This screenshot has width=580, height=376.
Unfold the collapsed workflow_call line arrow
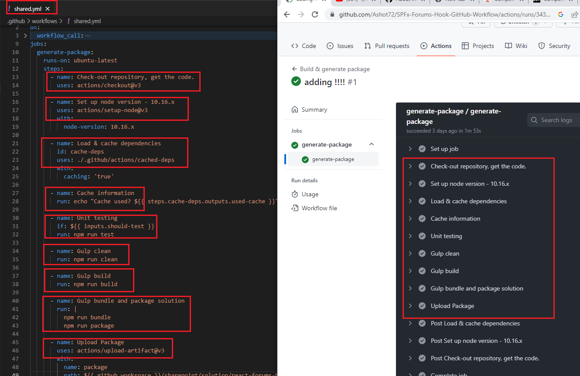[x=25, y=36]
